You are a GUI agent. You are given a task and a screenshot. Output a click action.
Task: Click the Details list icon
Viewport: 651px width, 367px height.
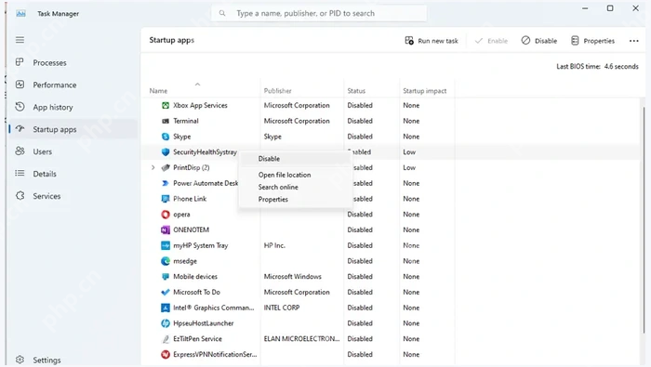(x=20, y=173)
